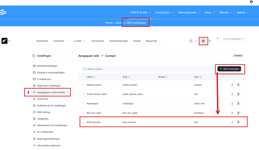259x150 pixels.
Task: Go to Admin breadcrumb link
Action: tap(119, 23)
